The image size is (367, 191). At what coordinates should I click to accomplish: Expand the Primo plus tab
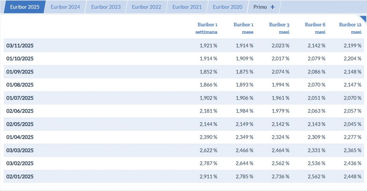pyautogui.click(x=260, y=7)
